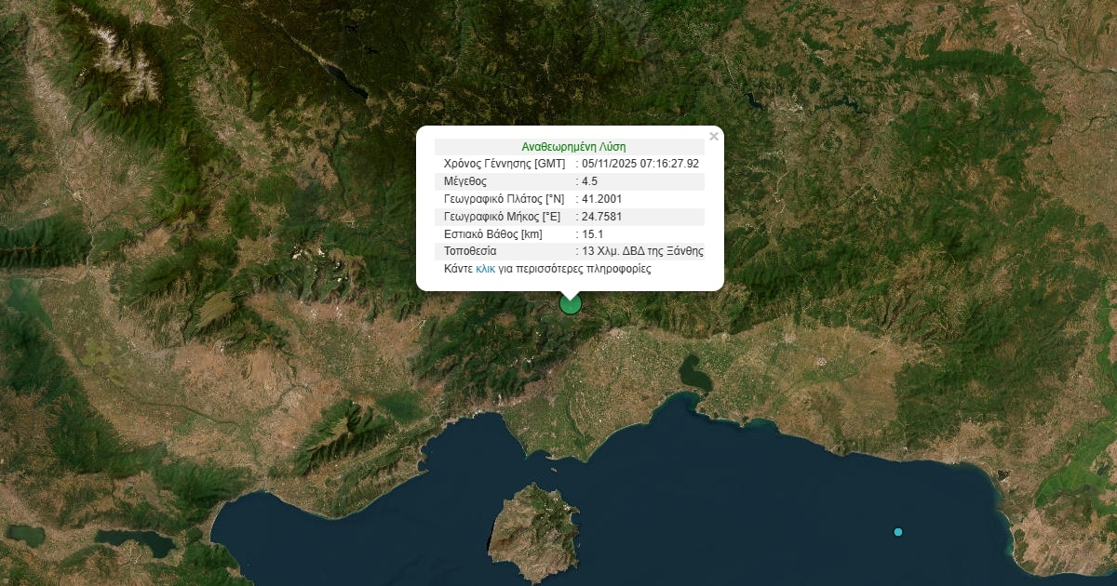This screenshot has height=586, width=1117.
Task: Click the 'Χρόνος Γέννησης [GMT]' label
Action: tap(504, 164)
